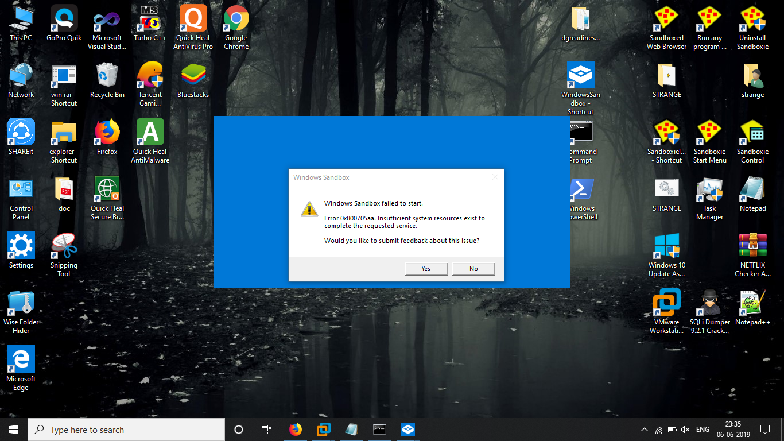Launch Sandboxed Web Browser
The width and height of the screenshot is (784, 441).
(667, 29)
